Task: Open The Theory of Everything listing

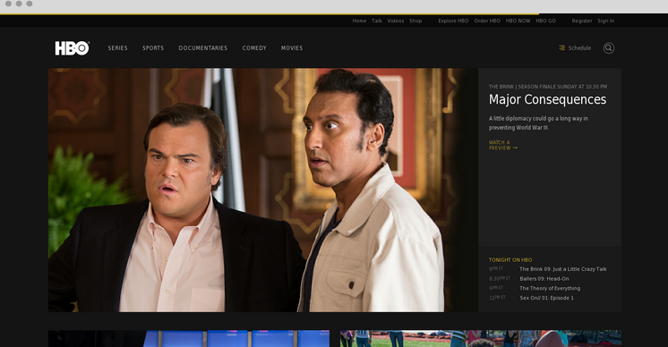Action: click(550, 288)
